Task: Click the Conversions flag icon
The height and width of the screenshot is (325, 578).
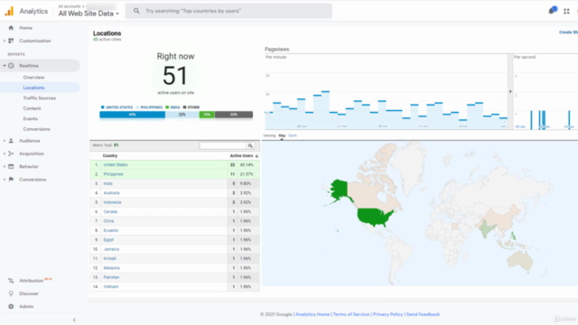Action: coord(11,180)
